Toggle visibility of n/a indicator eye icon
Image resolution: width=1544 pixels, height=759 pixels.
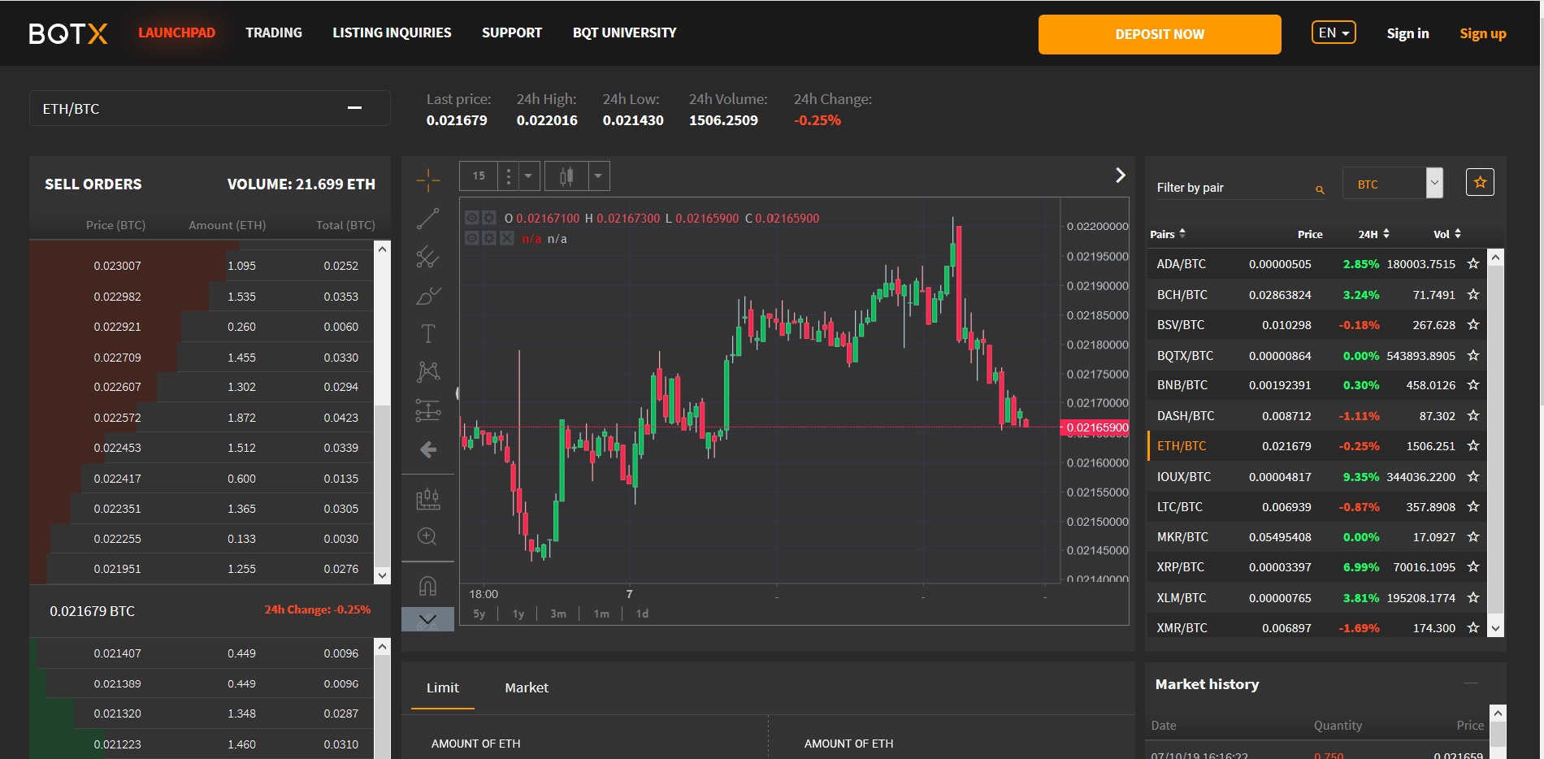coord(472,238)
